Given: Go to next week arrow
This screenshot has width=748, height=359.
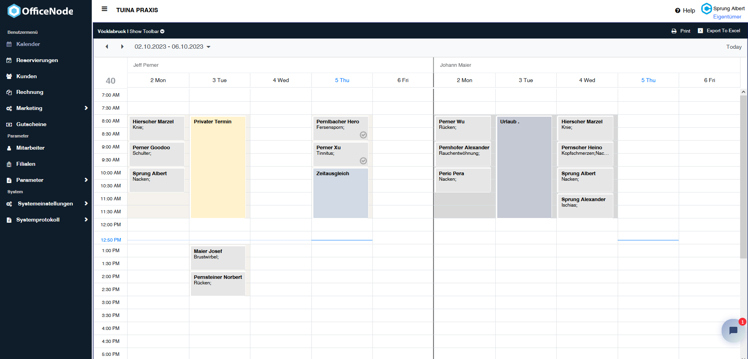Looking at the screenshot, I should click(122, 47).
